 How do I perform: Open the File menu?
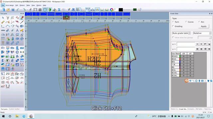(3, 5)
